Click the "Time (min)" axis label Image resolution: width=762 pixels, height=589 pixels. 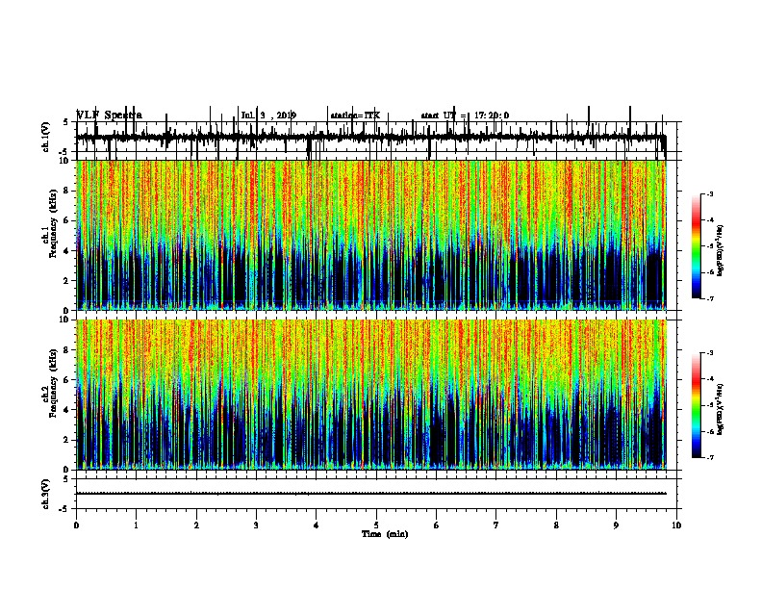coord(385,534)
